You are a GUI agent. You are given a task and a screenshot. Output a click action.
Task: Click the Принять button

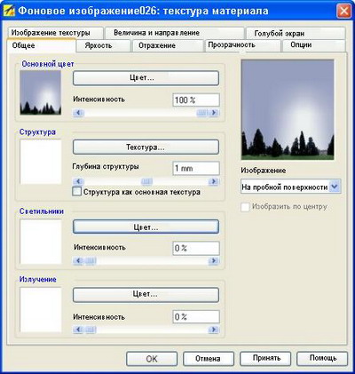tap(265, 359)
